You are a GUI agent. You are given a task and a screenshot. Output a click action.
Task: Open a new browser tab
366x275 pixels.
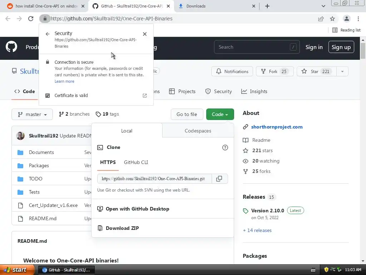[267, 6]
